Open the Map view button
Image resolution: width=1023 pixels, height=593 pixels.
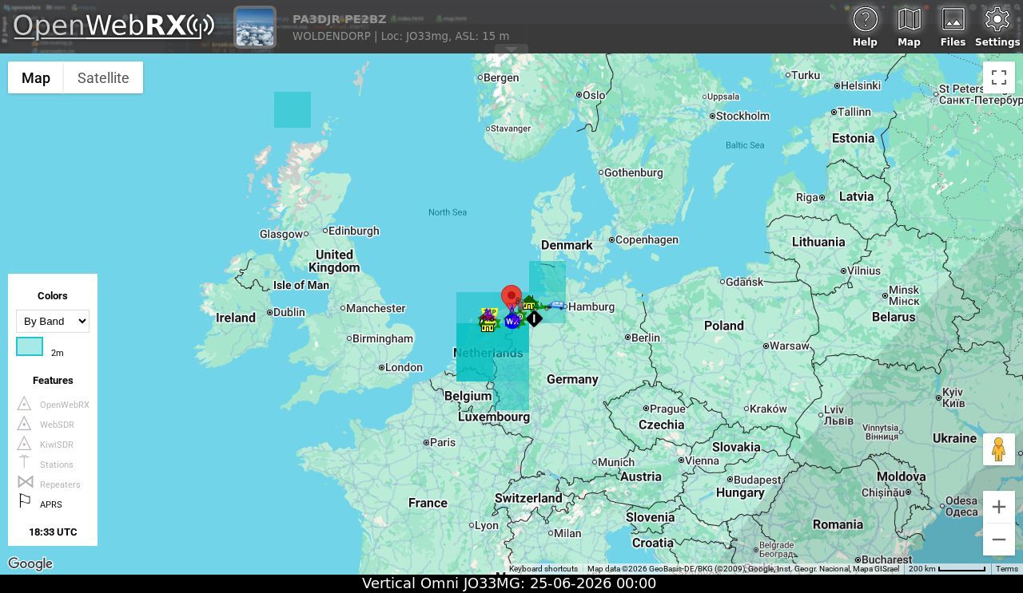[x=909, y=27]
